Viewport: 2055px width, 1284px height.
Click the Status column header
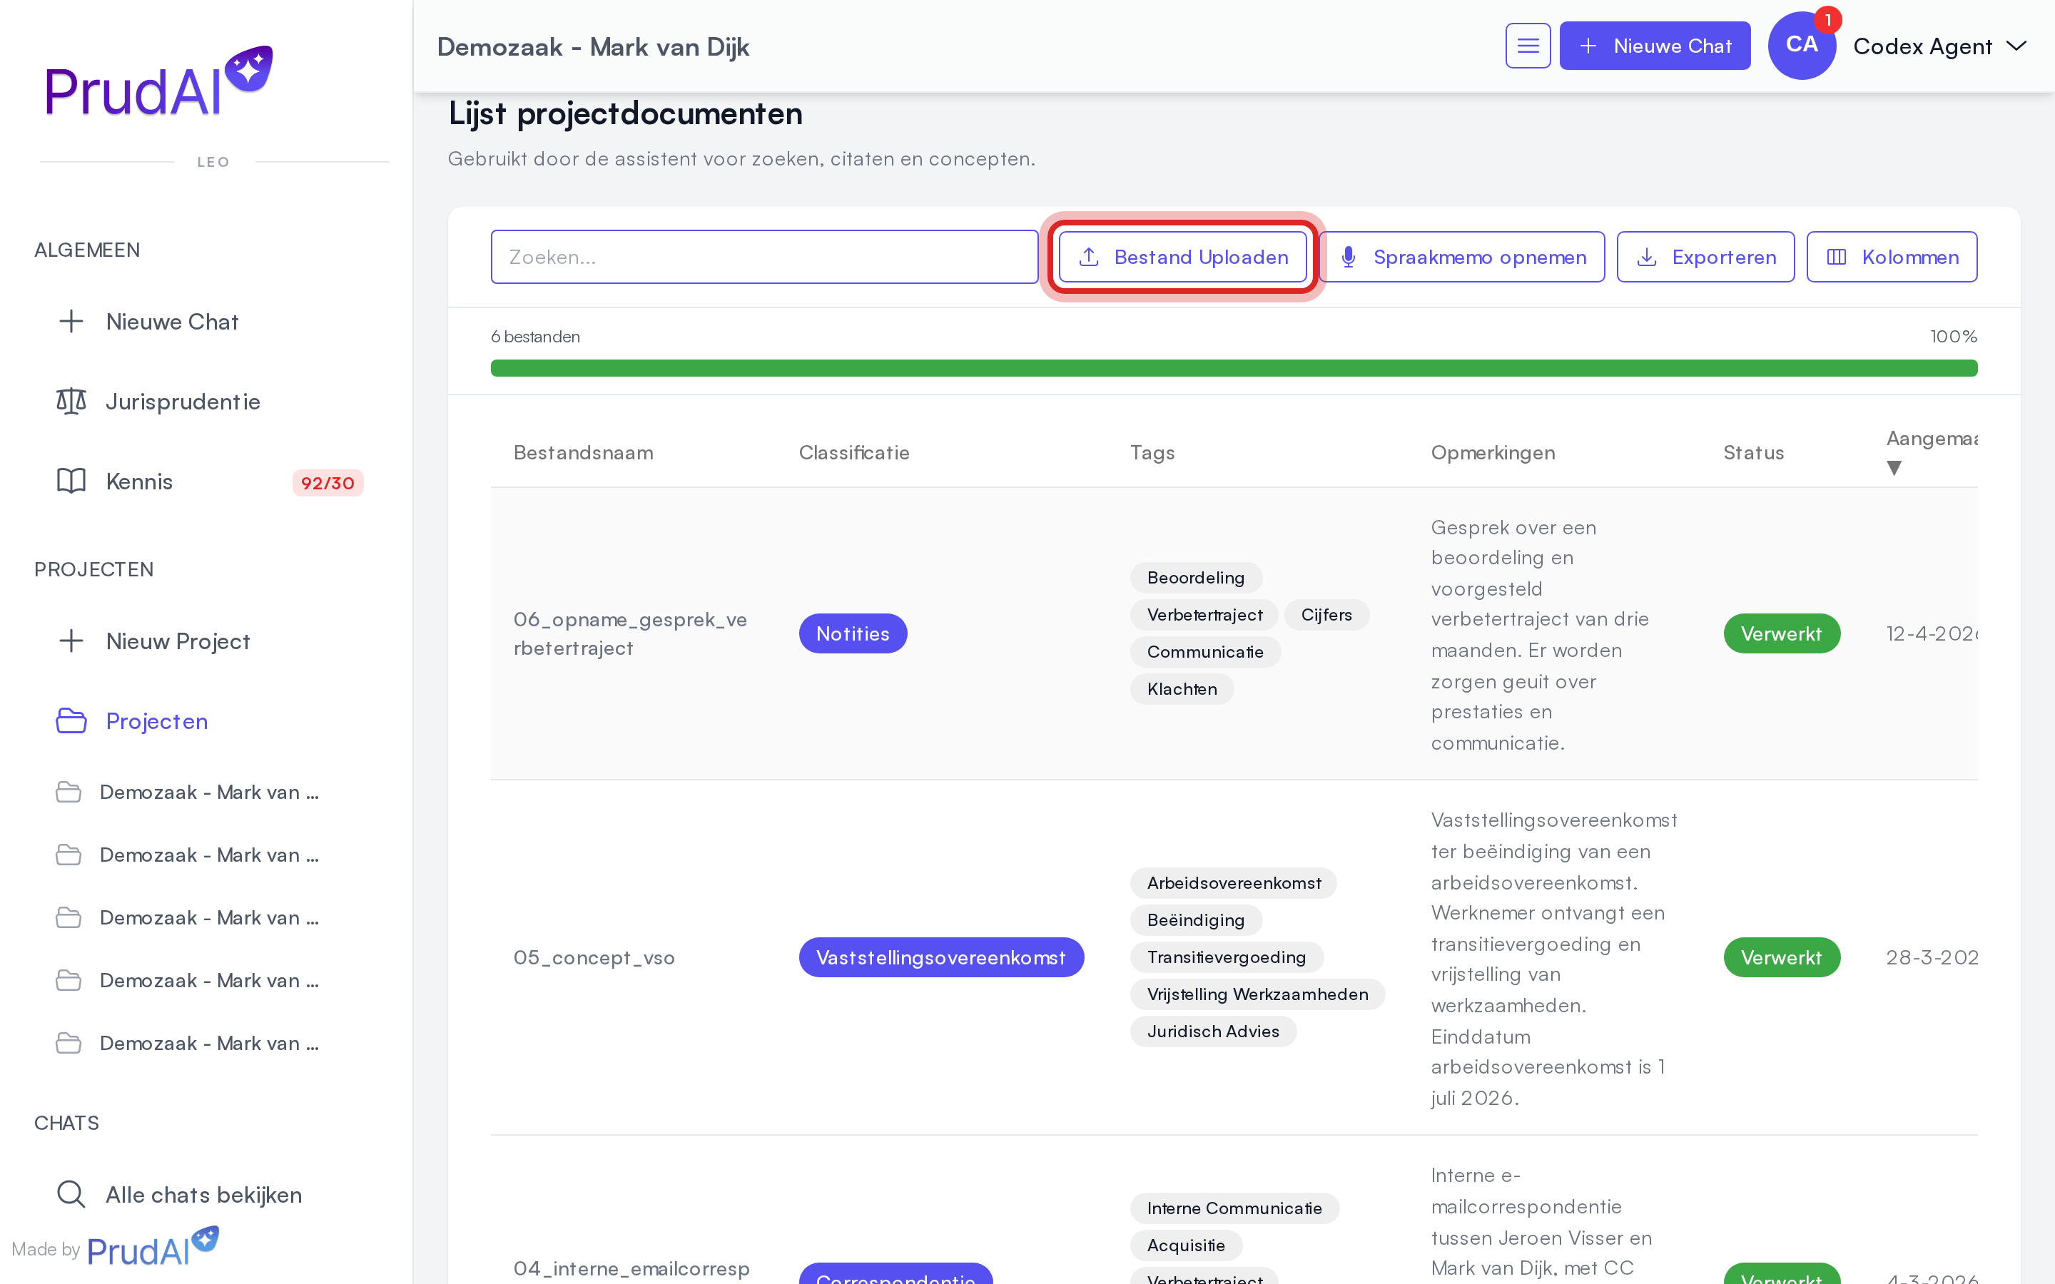[x=1754, y=453]
